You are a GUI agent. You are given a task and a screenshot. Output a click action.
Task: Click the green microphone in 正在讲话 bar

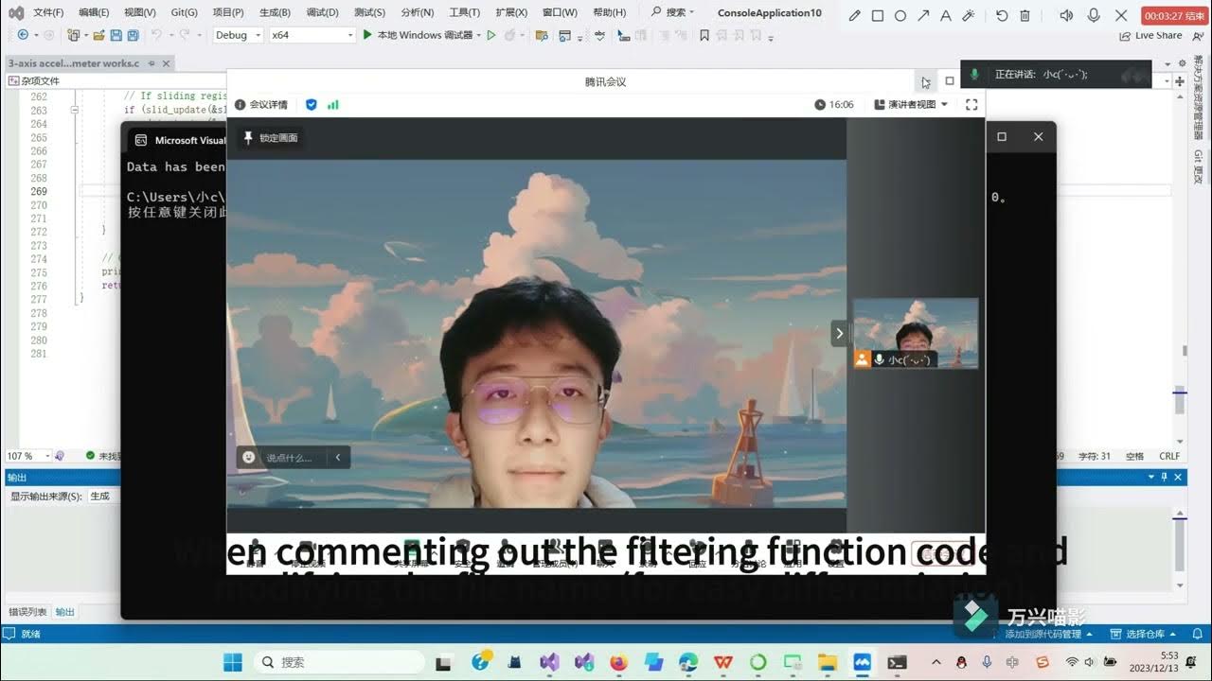(x=974, y=74)
